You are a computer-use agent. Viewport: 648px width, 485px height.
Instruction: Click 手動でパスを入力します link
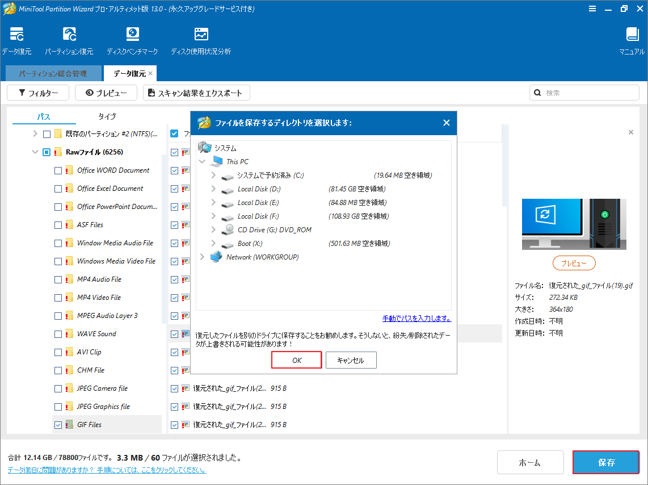(416, 319)
